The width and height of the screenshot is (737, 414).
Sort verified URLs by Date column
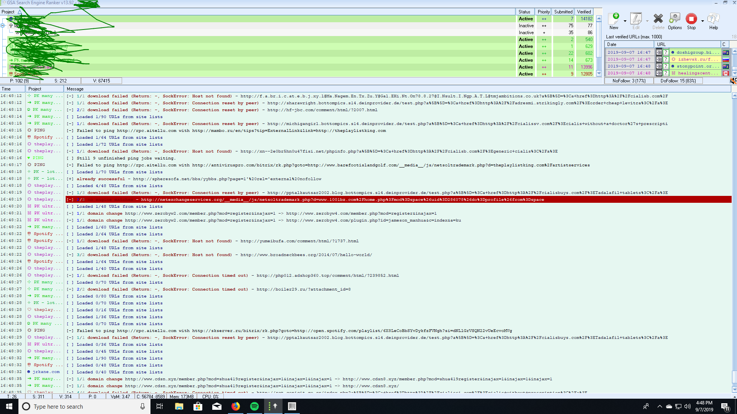point(630,44)
